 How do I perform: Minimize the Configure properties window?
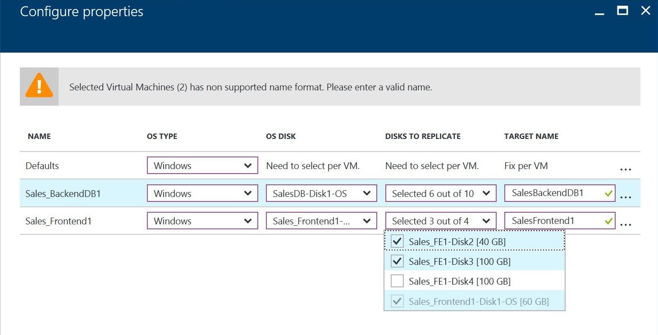point(599,13)
